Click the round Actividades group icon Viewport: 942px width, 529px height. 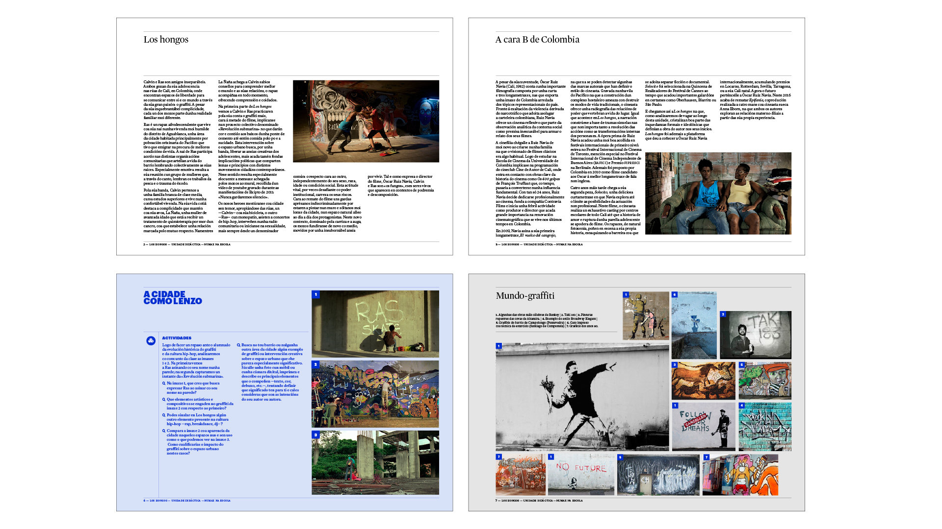pos(151,340)
